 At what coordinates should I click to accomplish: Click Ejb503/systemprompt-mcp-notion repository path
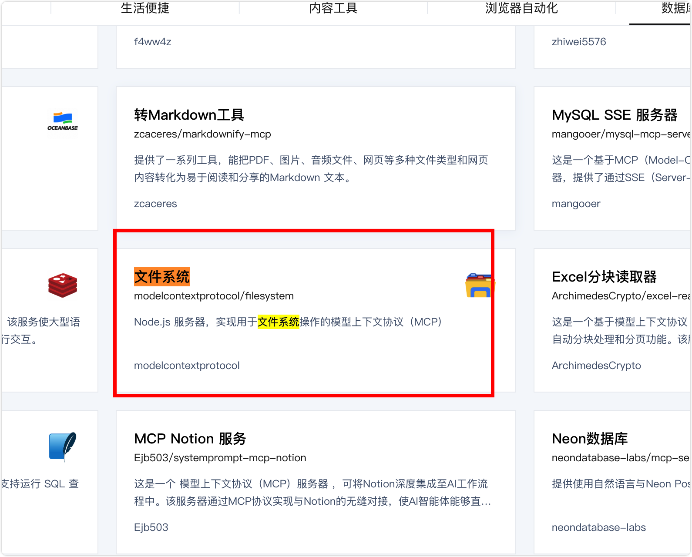click(x=220, y=458)
